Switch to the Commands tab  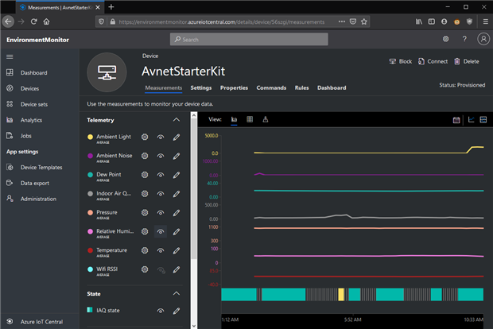click(x=271, y=87)
